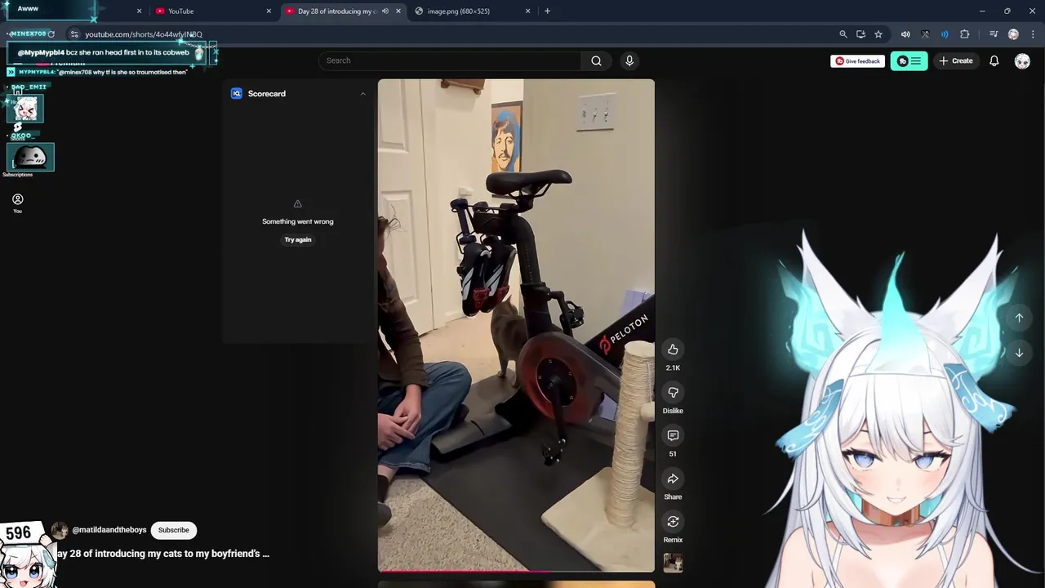
Task: Close the image.png tab
Action: point(527,11)
